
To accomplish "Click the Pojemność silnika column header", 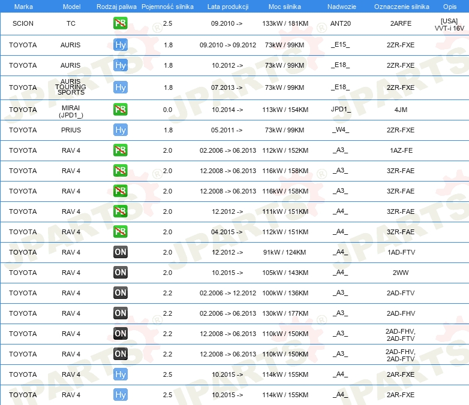I will pyautogui.click(x=167, y=7).
